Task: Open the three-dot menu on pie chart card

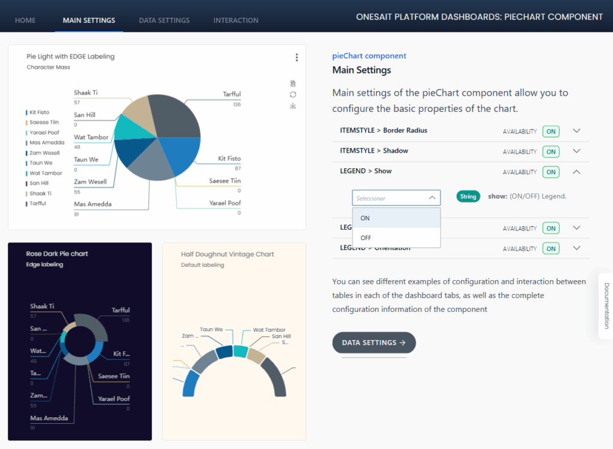Action: (x=296, y=57)
